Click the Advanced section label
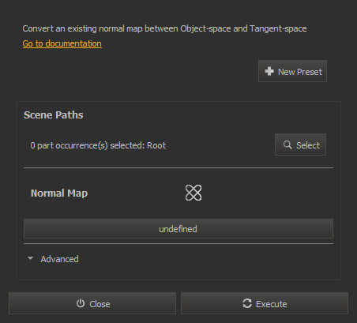Viewport: 357px width, 323px height. tap(59, 259)
